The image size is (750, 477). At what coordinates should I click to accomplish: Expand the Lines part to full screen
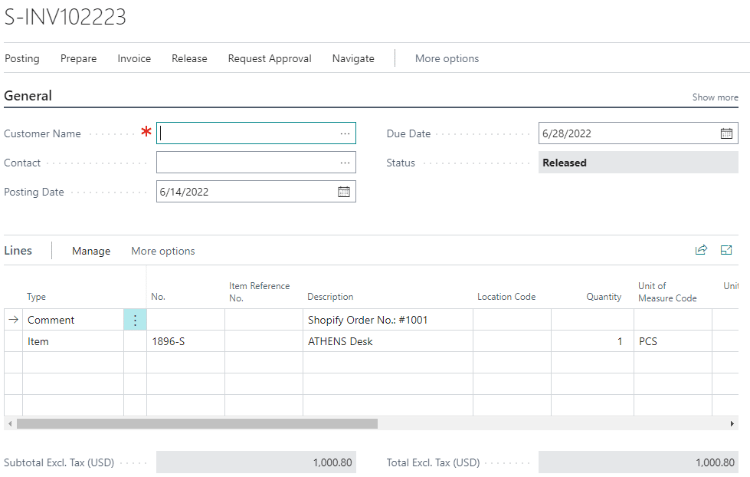click(x=726, y=250)
